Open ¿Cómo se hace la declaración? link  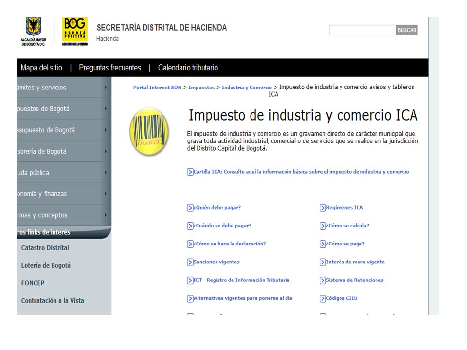pyautogui.click(x=230, y=244)
